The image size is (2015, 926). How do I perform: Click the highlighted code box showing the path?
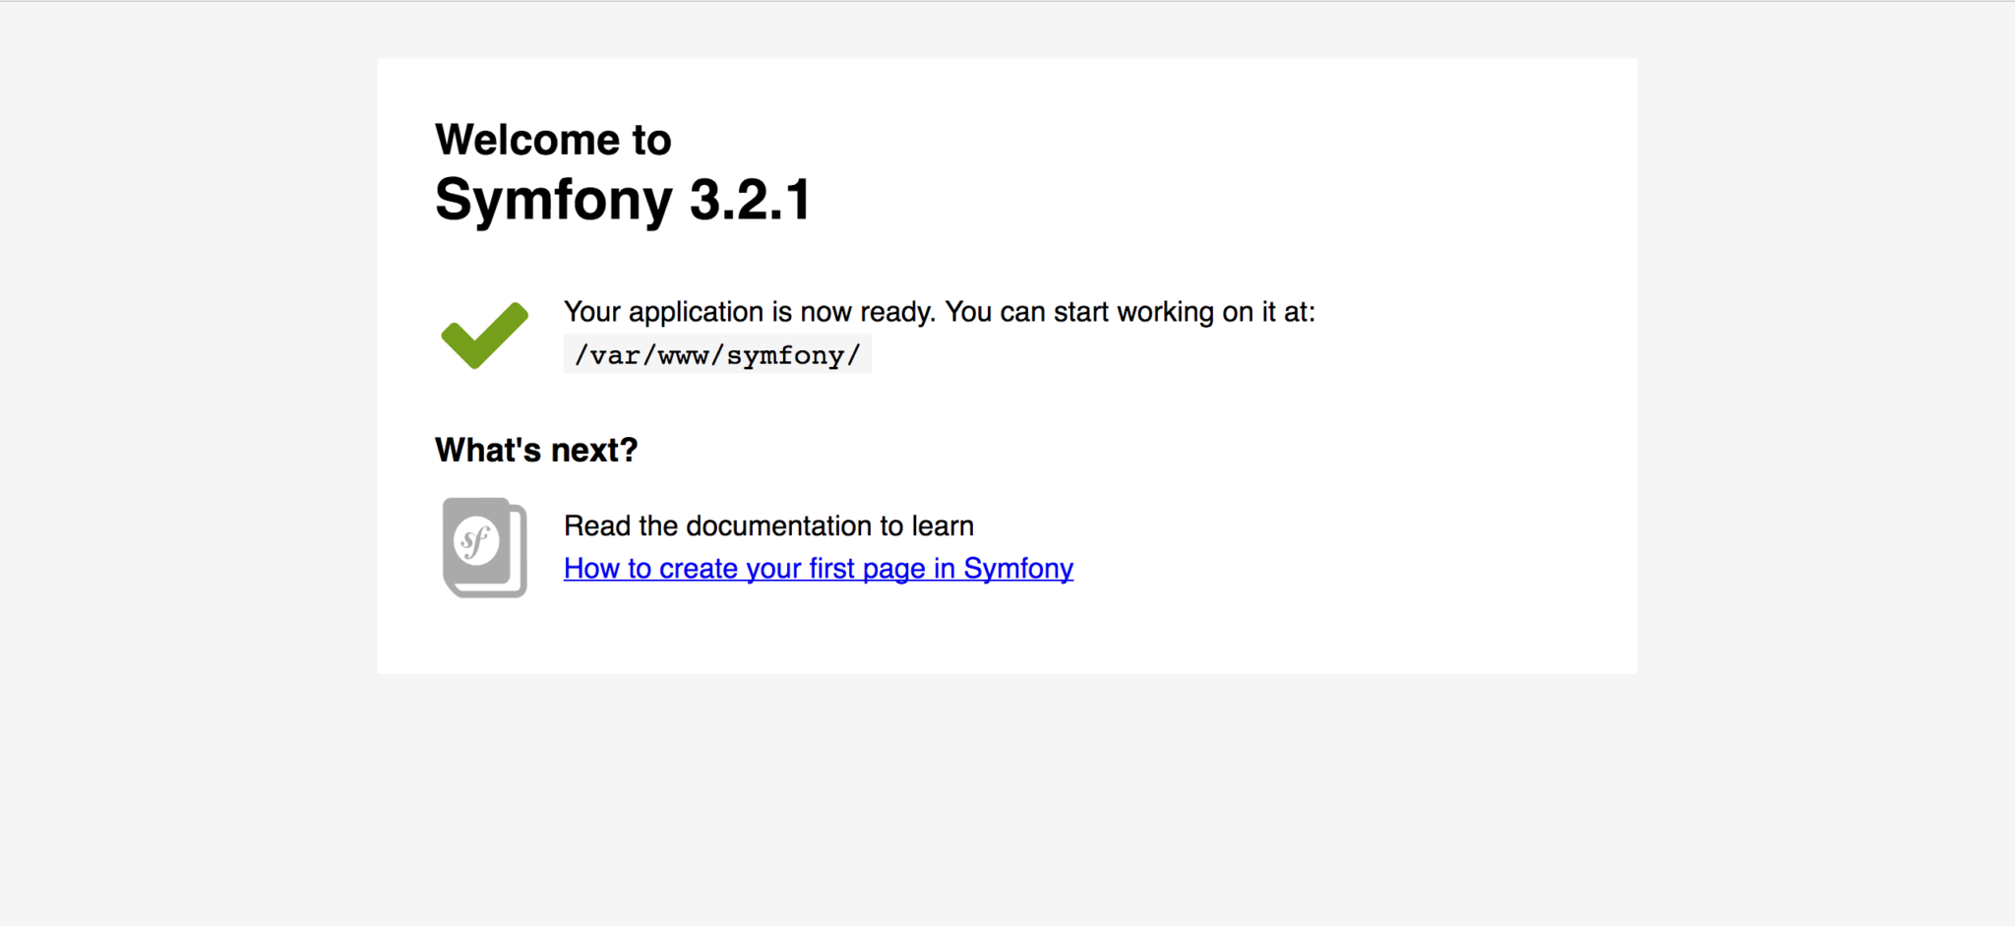(x=716, y=354)
